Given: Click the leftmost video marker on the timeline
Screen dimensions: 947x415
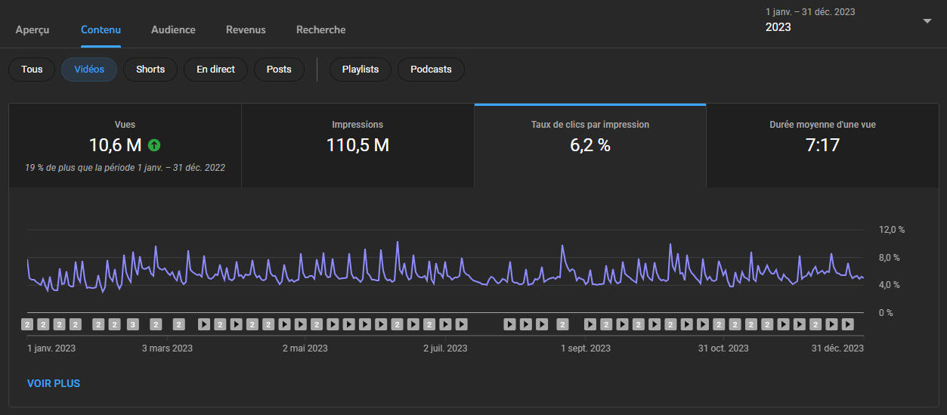Looking at the screenshot, I should 27,324.
